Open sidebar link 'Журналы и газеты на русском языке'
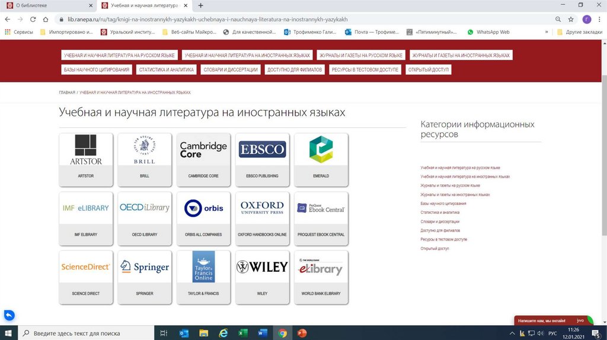 point(451,185)
